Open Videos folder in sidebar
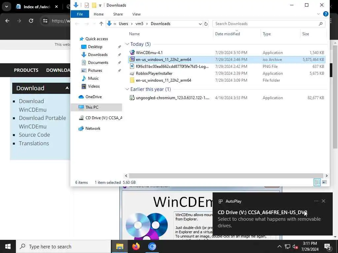 (93, 86)
